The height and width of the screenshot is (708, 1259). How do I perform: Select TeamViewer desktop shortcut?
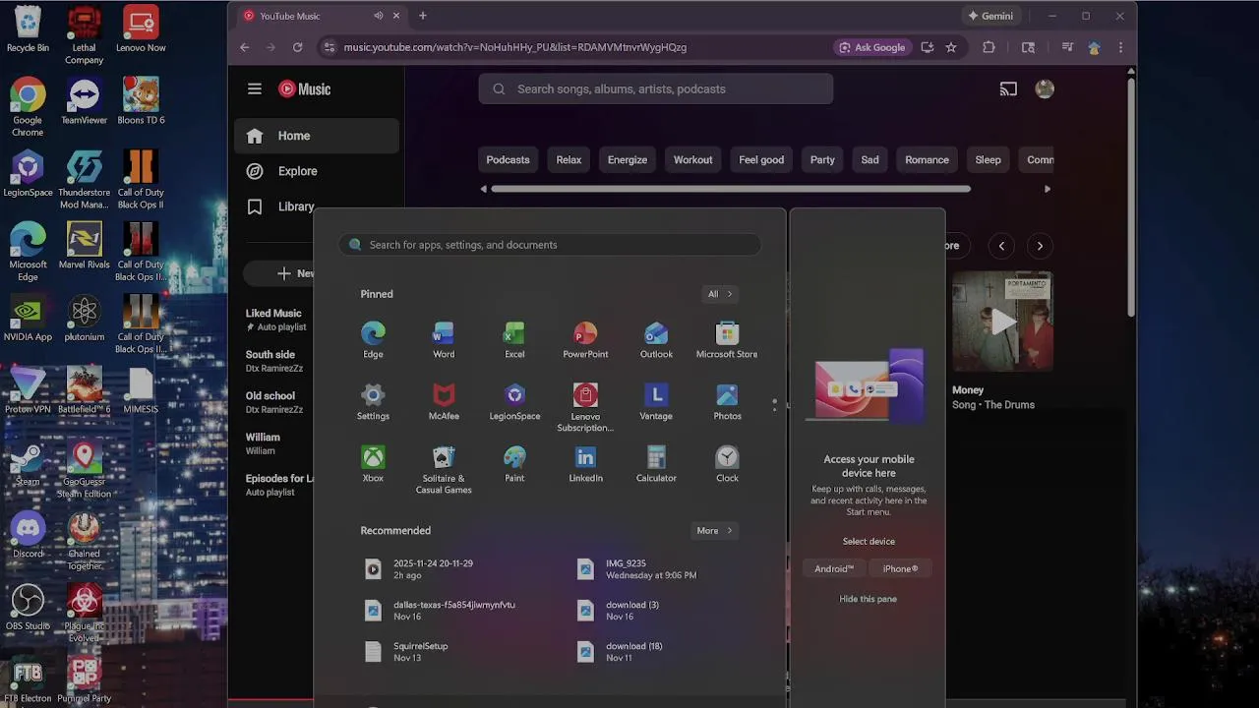pos(85,101)
